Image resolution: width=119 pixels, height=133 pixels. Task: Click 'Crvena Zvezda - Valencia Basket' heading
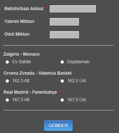tap(37, 73)
